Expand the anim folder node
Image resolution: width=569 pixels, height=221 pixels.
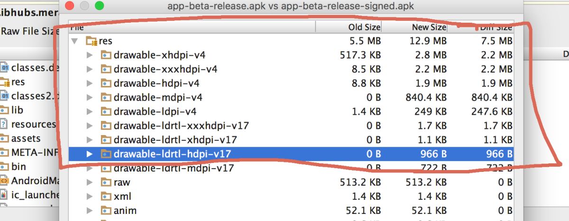point(90,211)
